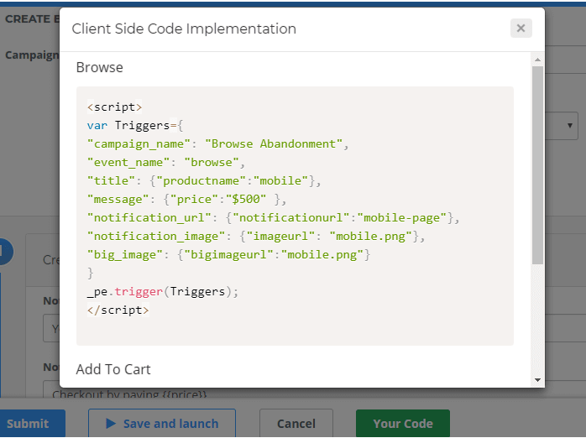Viewport: 586px width, 438px height.
Task: Click the Cancel button
Action: pos(296,424)
